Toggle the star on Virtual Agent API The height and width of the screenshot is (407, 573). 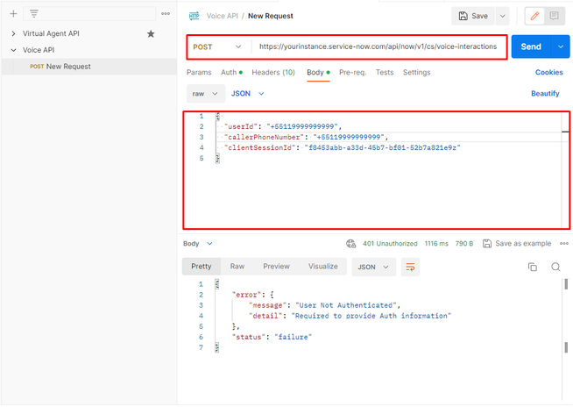[x=151, y=33]
